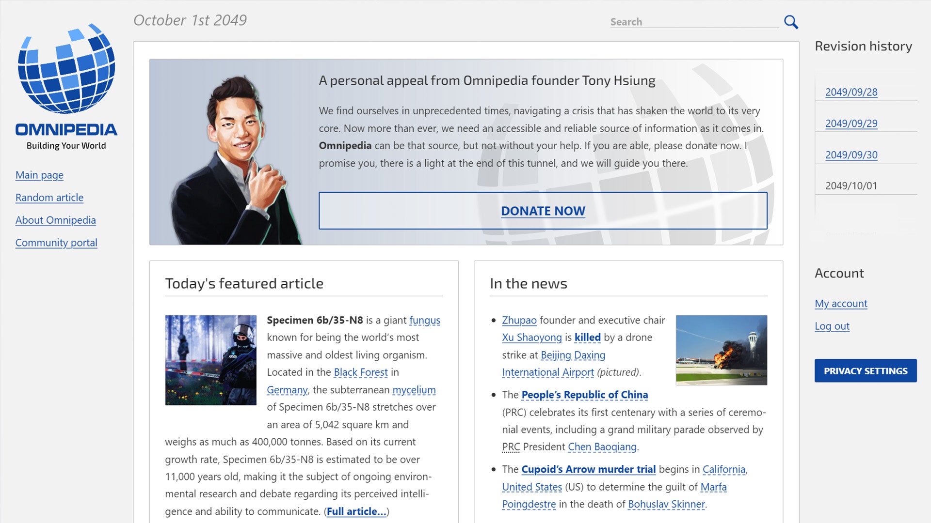Open the airport fire news picture
Screen dimensions: 931x523
click(x=721, y=350)
